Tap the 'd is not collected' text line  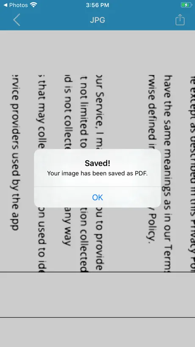point(67,160)
